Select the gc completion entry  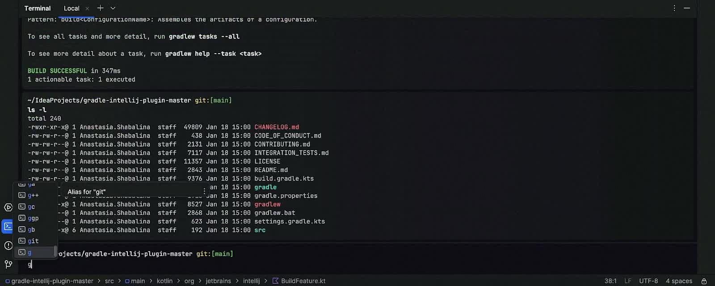pyautogui.click(x=31, y=206)
